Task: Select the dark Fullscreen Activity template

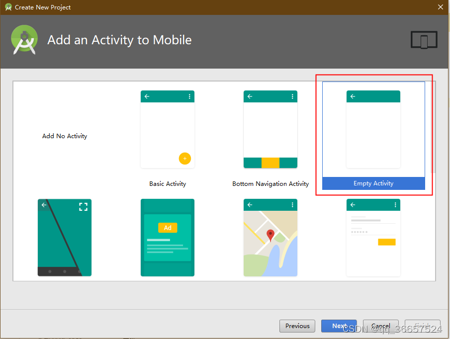Action: pos(65,238)
